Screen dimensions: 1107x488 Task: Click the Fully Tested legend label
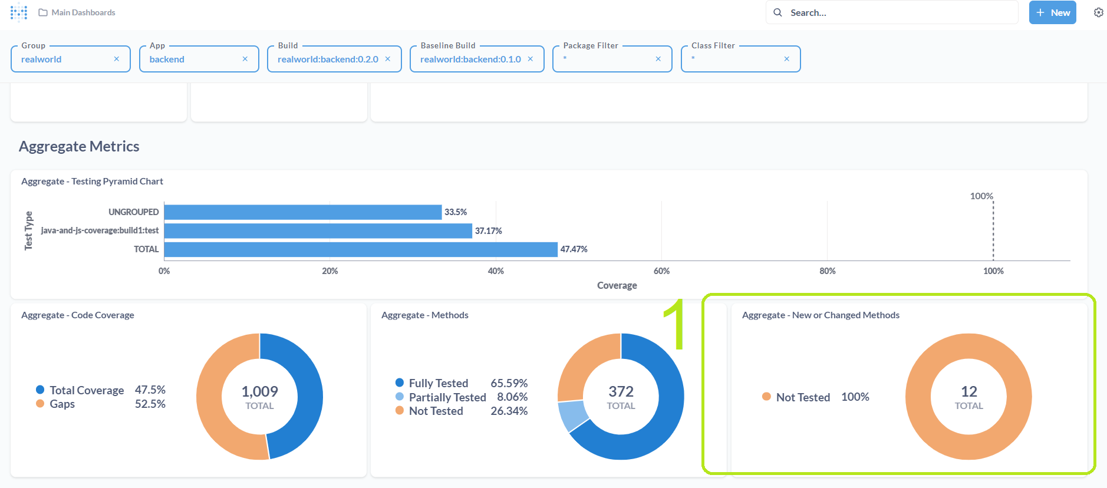coord(439,383)
